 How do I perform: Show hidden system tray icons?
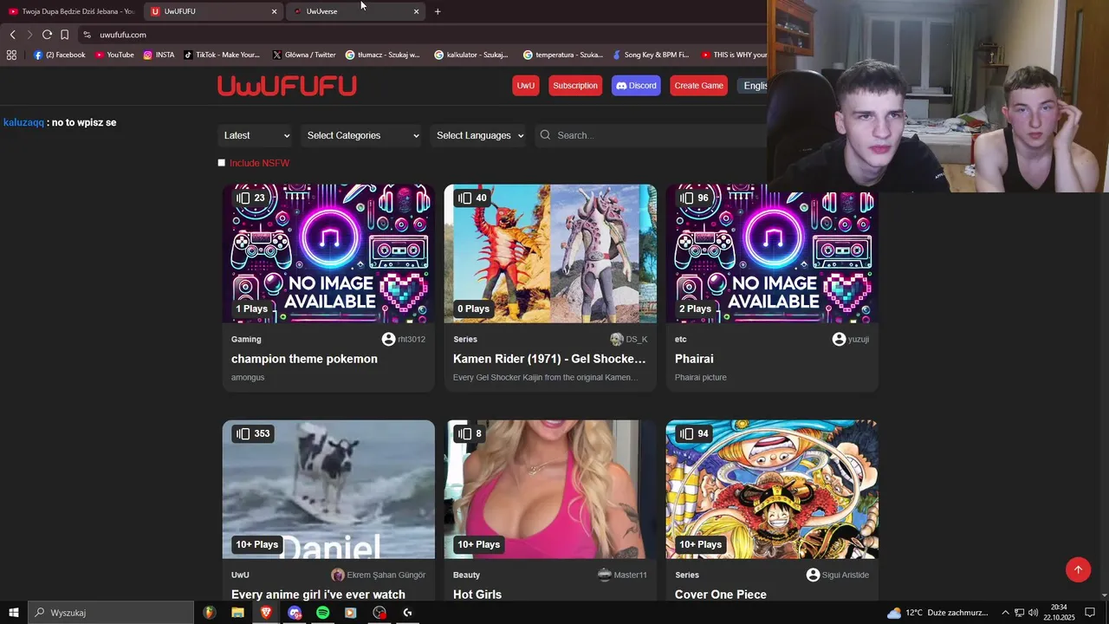[x=1005, y=613]
